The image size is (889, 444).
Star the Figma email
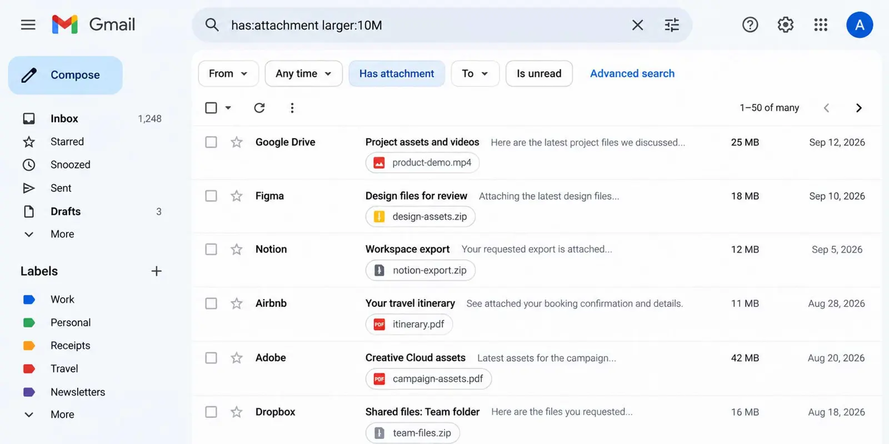coord(237,196)
